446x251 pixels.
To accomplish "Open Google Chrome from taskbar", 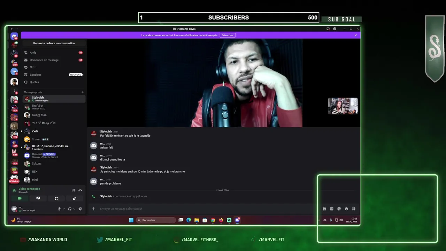I will point(213,220).
